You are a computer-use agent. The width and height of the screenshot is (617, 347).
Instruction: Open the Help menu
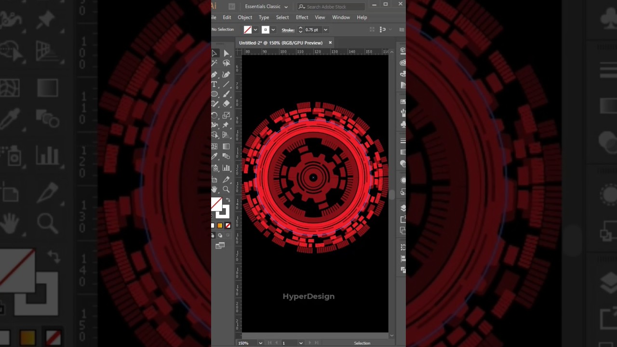[x=362, y=17]
